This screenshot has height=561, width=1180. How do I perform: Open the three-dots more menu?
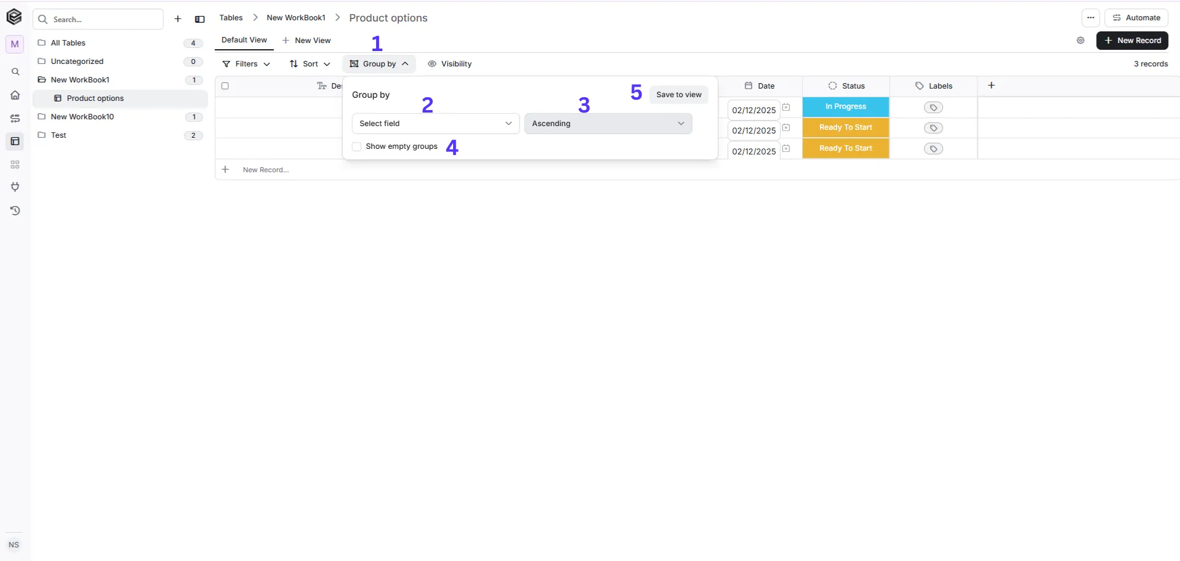1091,18
